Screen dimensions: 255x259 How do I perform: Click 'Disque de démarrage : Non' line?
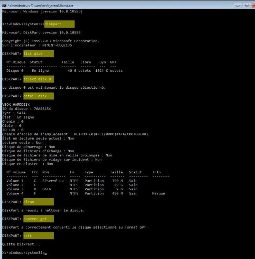[29, 147]
